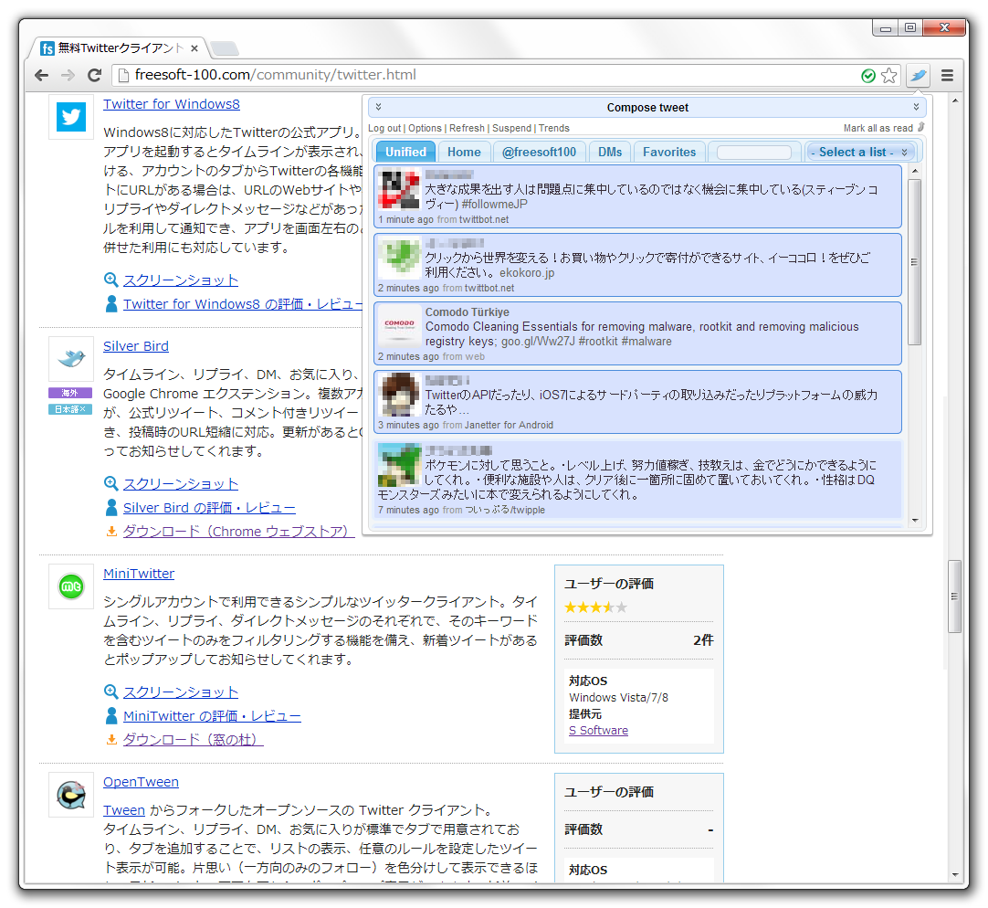Click magnifier icon next to Silver Bird screenshot link
Viewport: 988px width, 908px height.
[110, 483]
